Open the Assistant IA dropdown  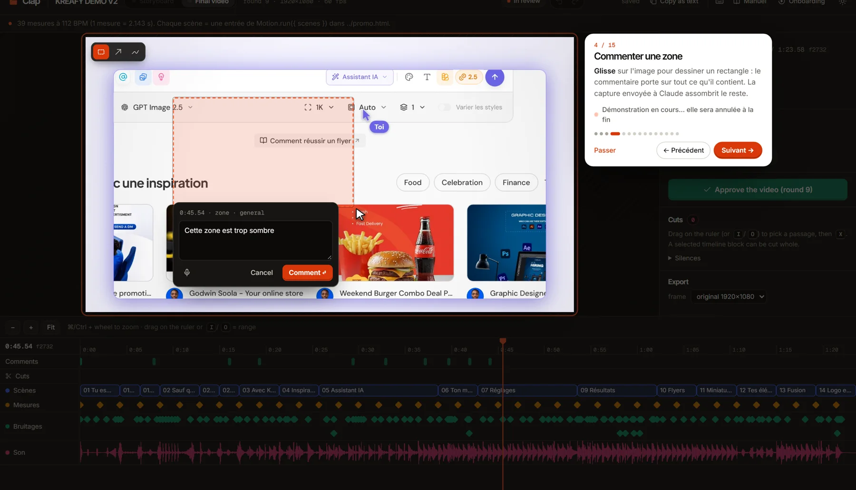[x=360, y=77]
